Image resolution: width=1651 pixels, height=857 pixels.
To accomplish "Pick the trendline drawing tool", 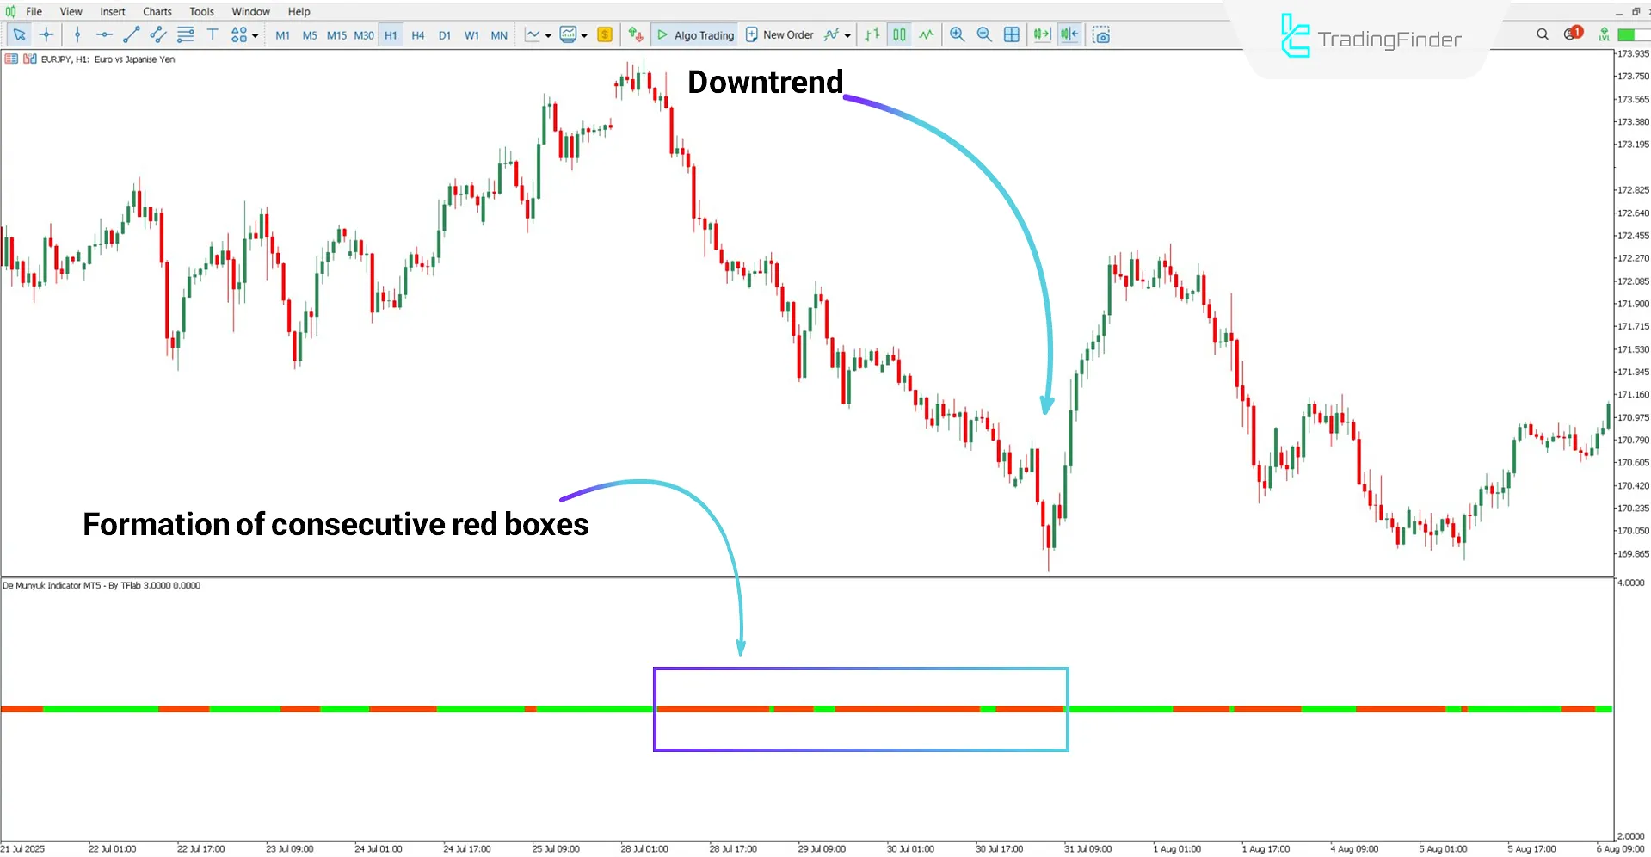I will click(131, 34).
